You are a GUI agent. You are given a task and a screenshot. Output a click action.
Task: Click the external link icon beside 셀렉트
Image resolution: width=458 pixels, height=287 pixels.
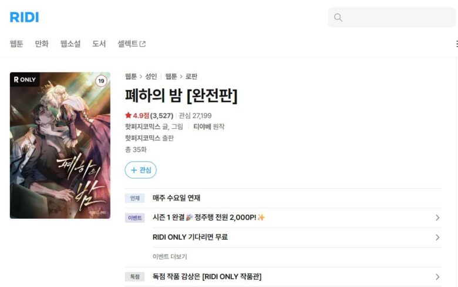point(143,44)
